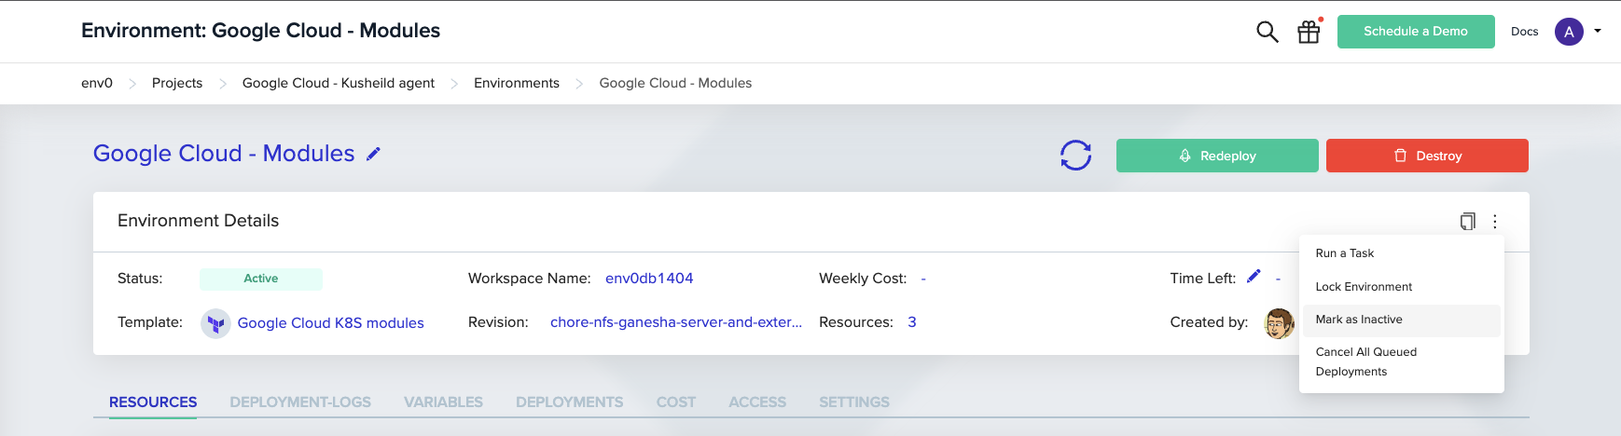Switch to the DEPLOYMENTS tab
This screenshot has height=436, width=1621.
point(569,402)
